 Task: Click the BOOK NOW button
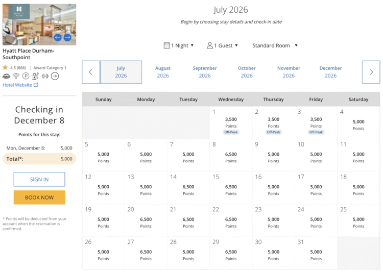pyautogui.click(x=39, y=197)
